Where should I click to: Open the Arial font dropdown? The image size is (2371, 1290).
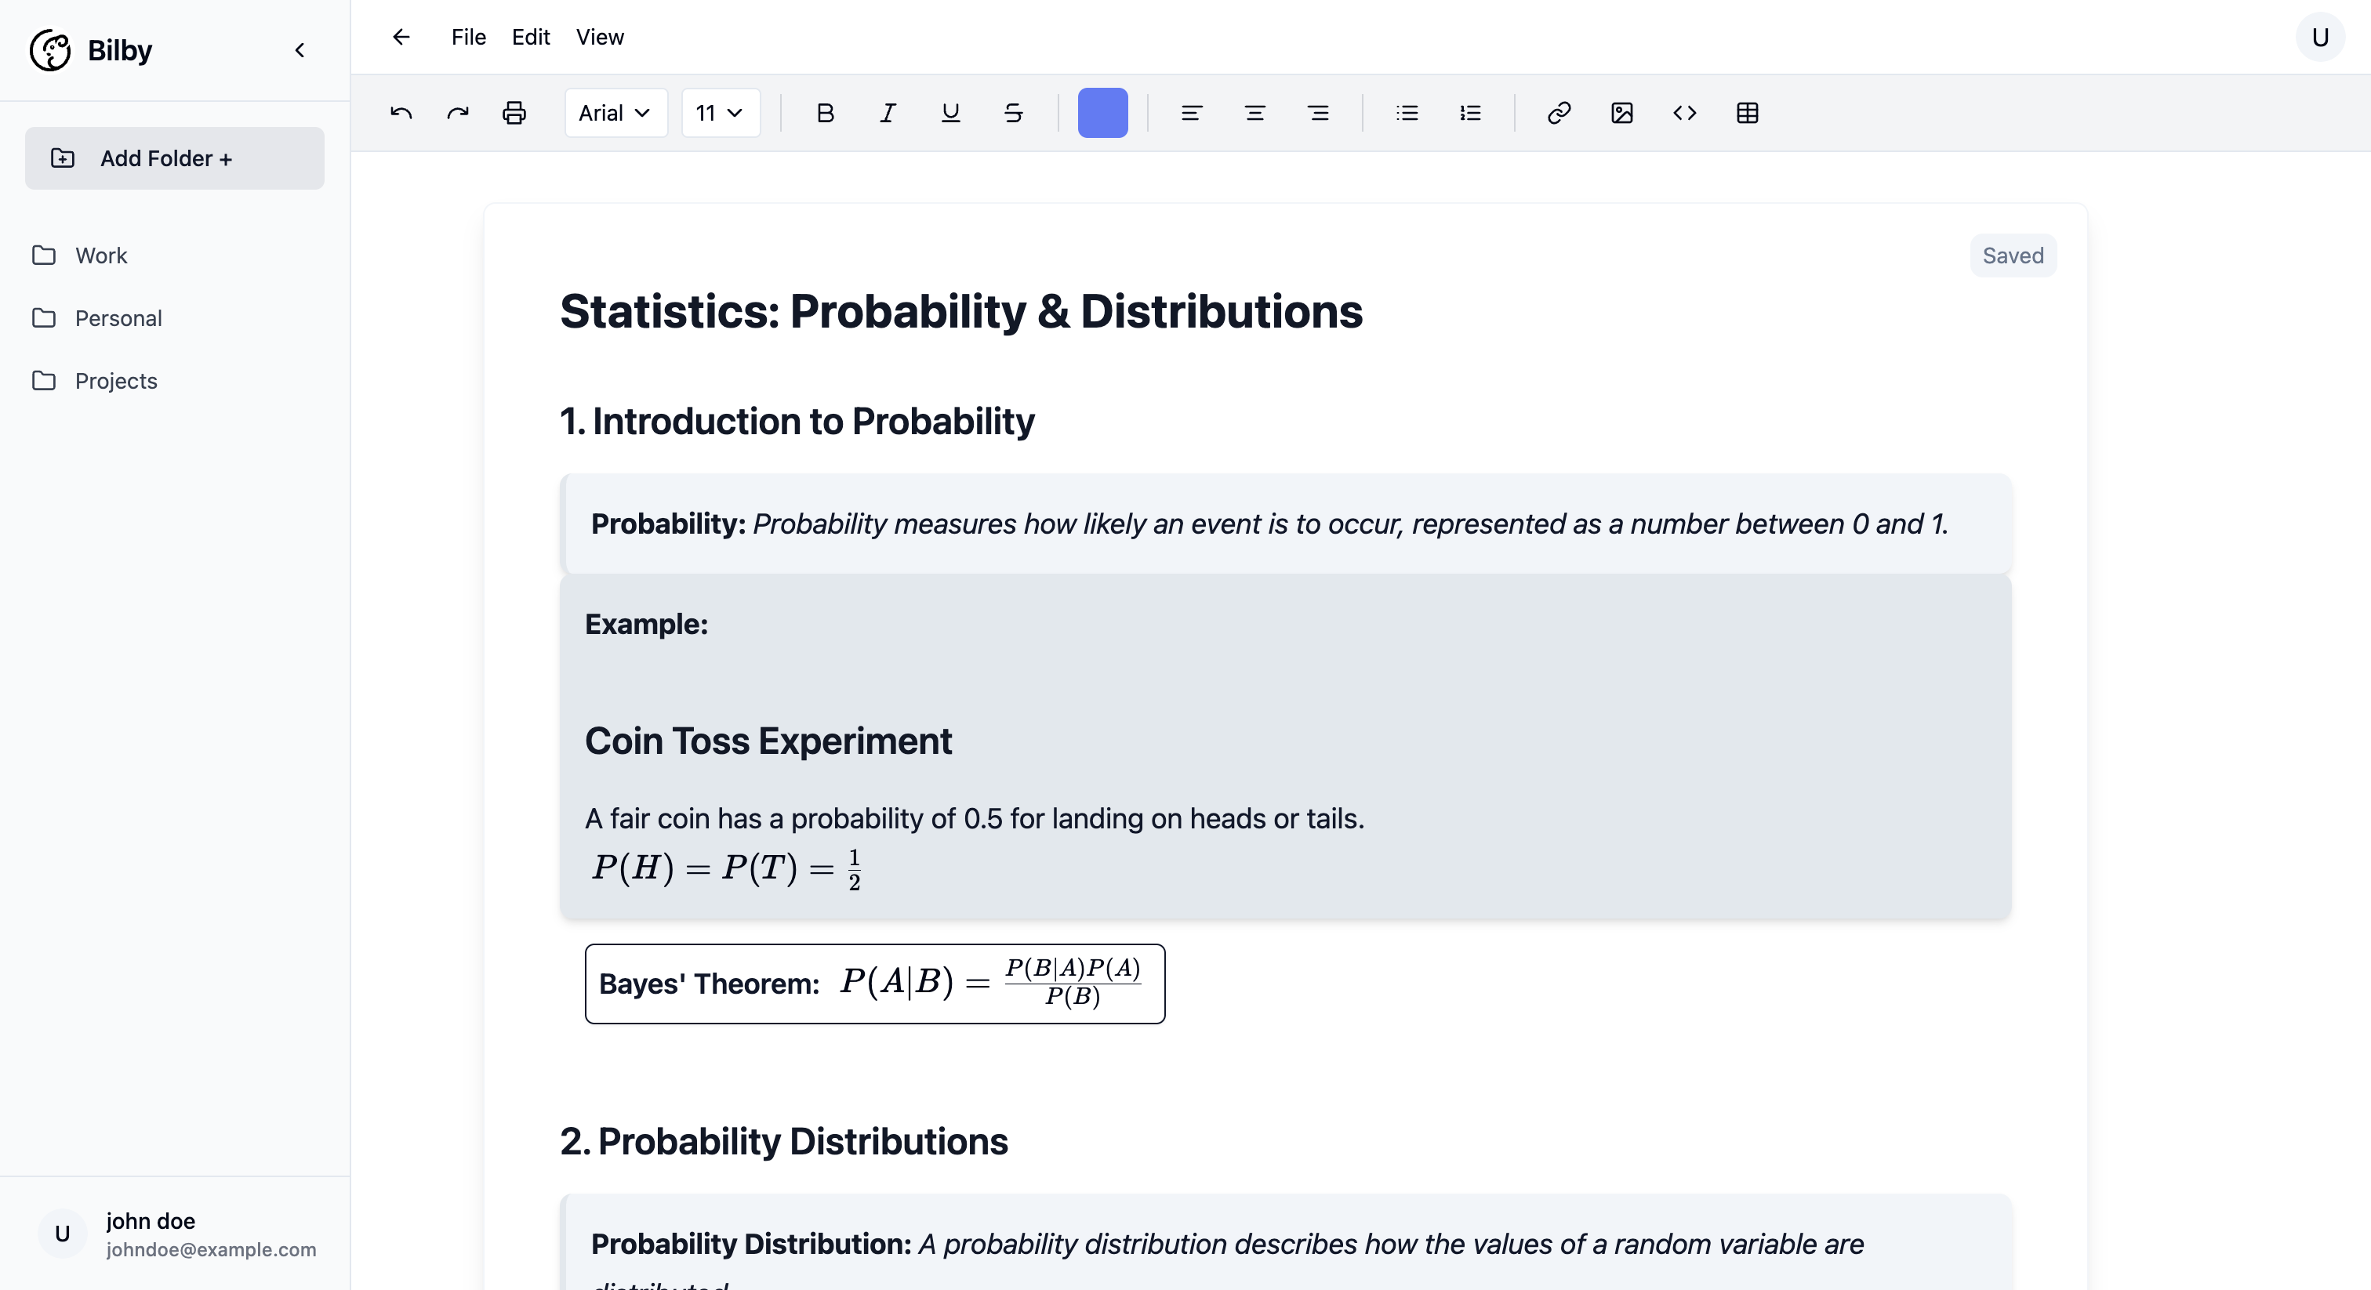point(615,113)
